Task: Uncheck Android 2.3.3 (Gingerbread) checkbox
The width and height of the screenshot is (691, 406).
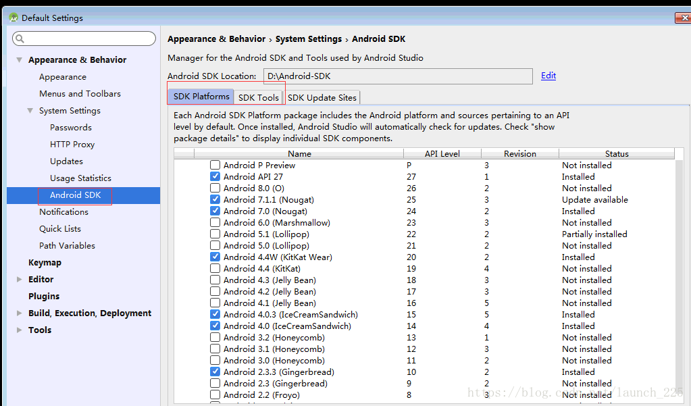Action: 215,371
